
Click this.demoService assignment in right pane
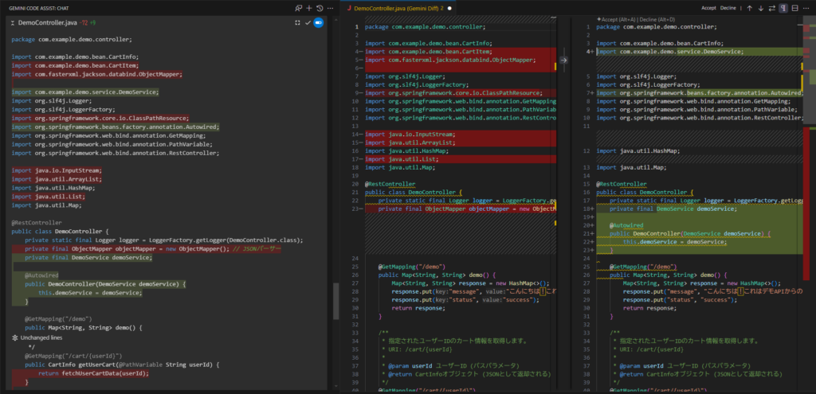674,242
